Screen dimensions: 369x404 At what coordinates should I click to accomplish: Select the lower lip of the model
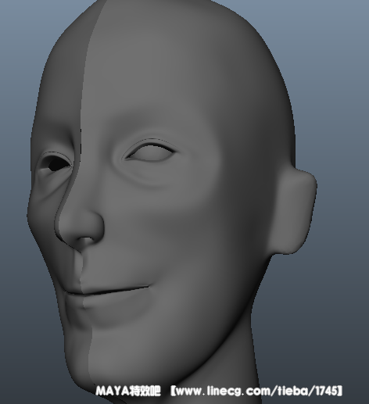pos(112,302)
